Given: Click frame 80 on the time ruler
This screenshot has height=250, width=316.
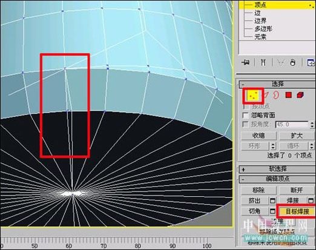Looking at the screenshot, I should coord(138,246).
